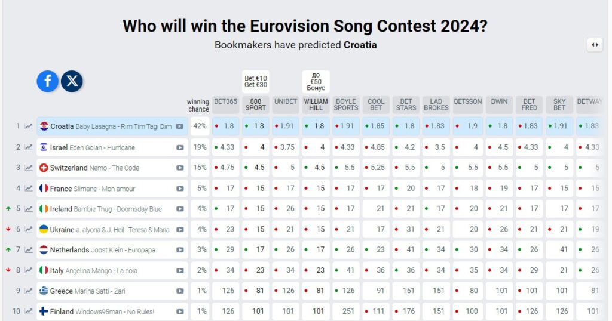Open the odds history chart for the Netherlands
The width and height of the screenshot is (612, 321).
pos(29,250)
